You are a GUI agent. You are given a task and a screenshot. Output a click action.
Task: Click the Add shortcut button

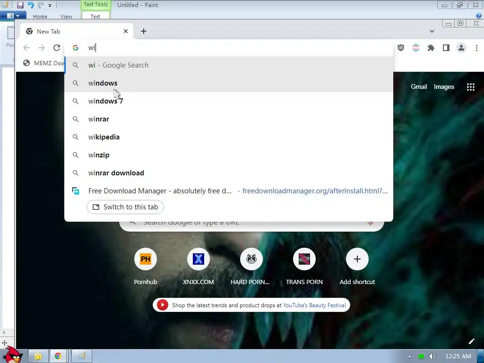[x=357, y=267]
